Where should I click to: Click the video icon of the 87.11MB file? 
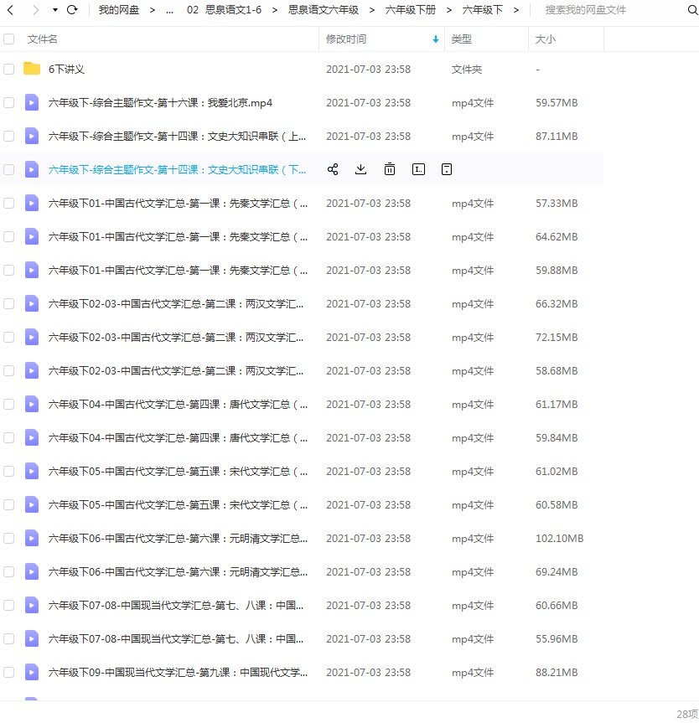[32, 136]
